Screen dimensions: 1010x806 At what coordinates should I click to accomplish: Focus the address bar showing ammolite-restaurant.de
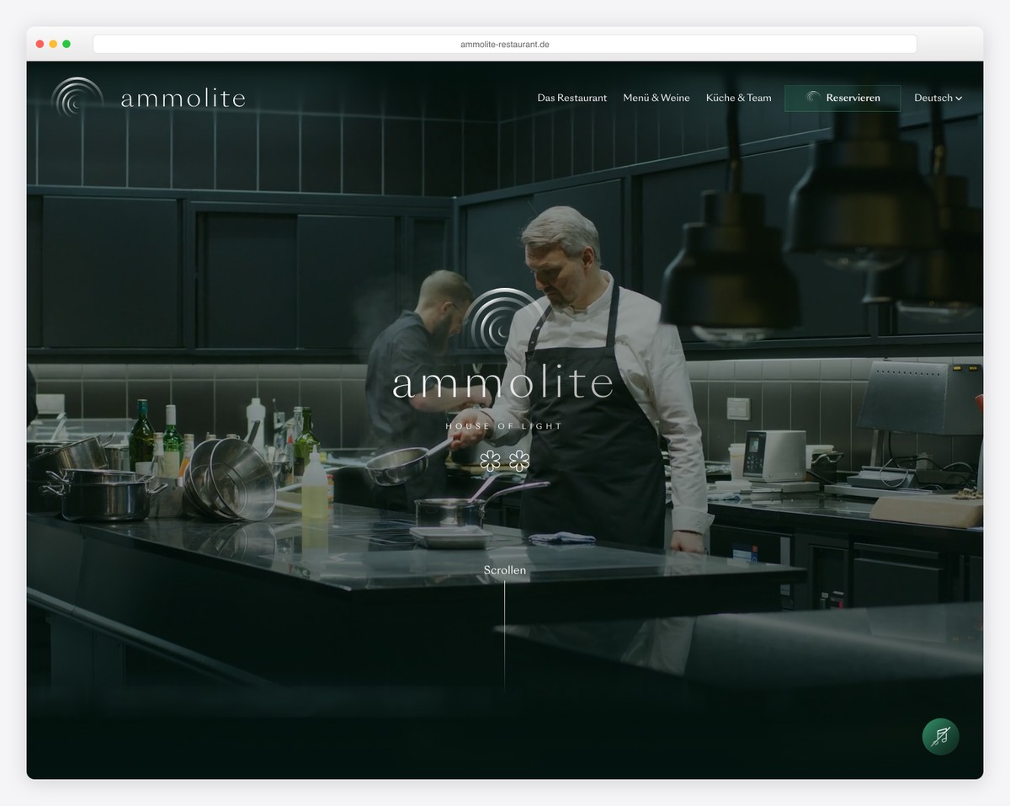point(504,44)
